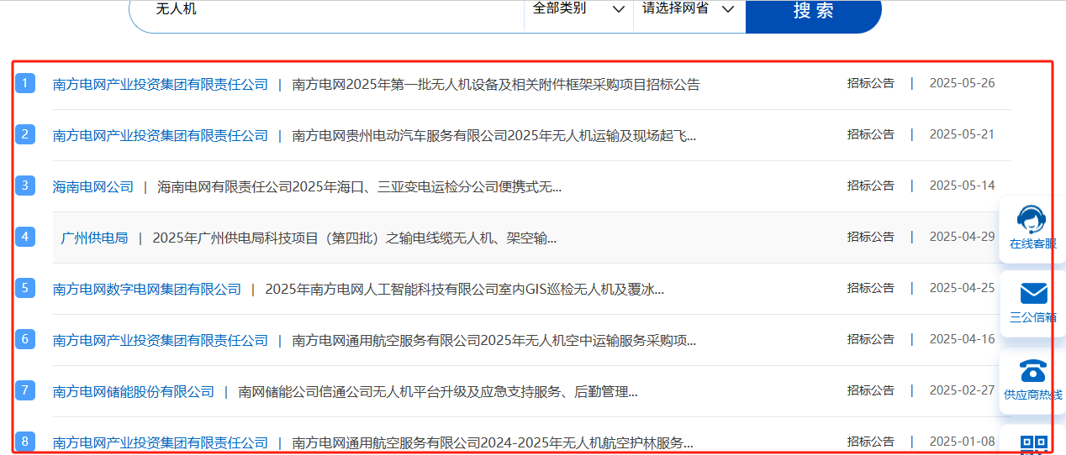Click 招标公告 label beside 2025-04-25

coord(871,288)
